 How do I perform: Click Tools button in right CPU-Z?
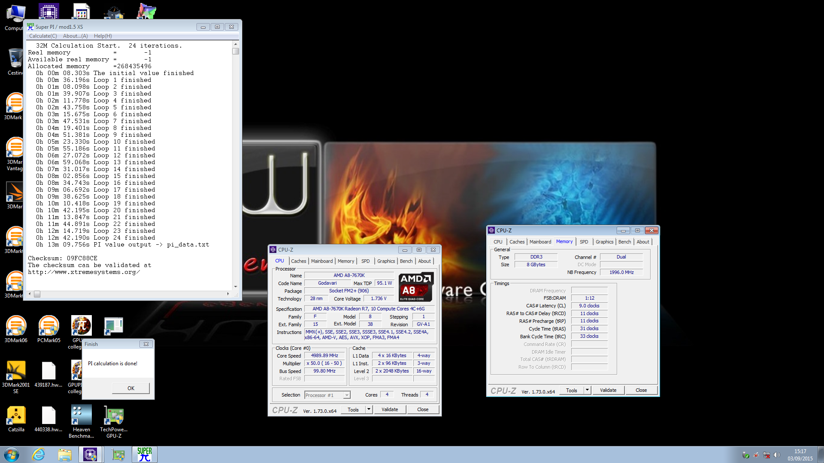click(x=572, y=391)
